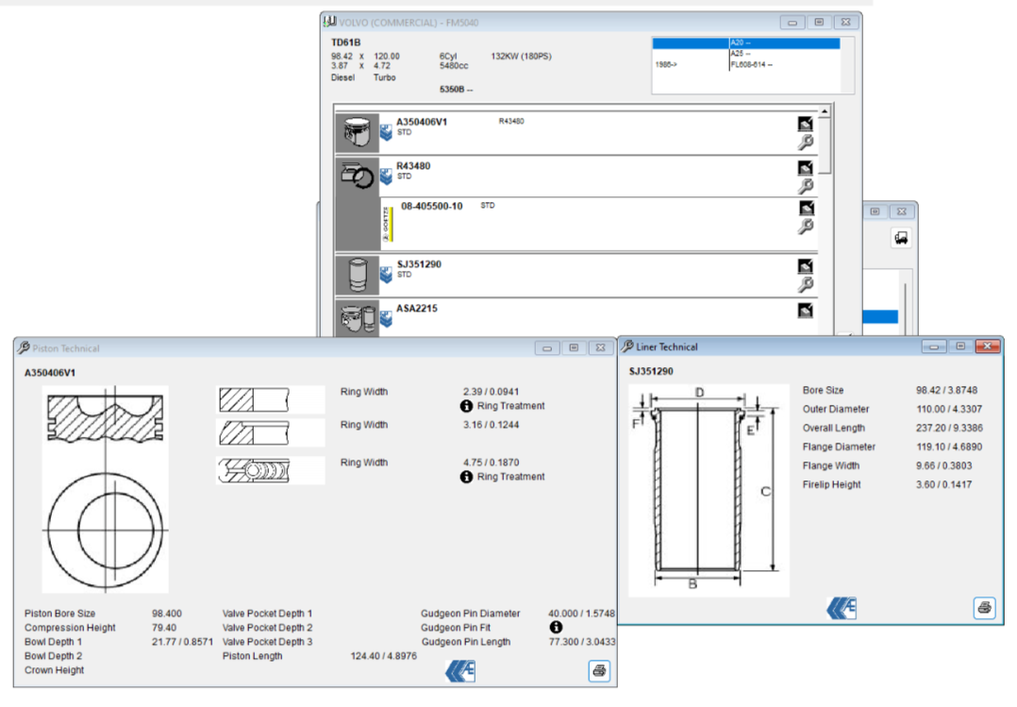Click the wrench icon for R43480

click(x=805, y=186)
